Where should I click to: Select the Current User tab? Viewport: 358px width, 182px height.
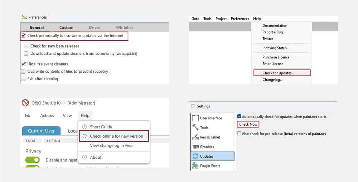pyautogui.click(x=41, y=131)
